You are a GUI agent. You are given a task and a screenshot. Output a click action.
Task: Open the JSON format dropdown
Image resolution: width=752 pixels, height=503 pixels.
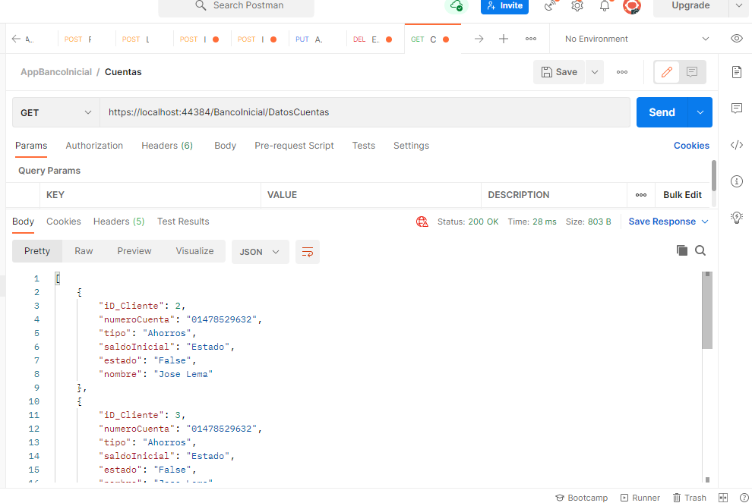(x=260, y=252)
